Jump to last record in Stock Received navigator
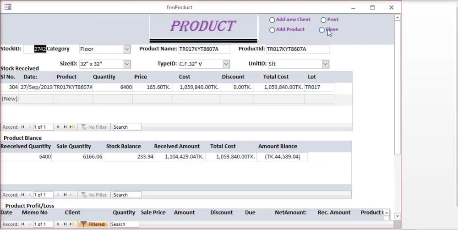Screen dimensions: 458x230 point(65,127)
